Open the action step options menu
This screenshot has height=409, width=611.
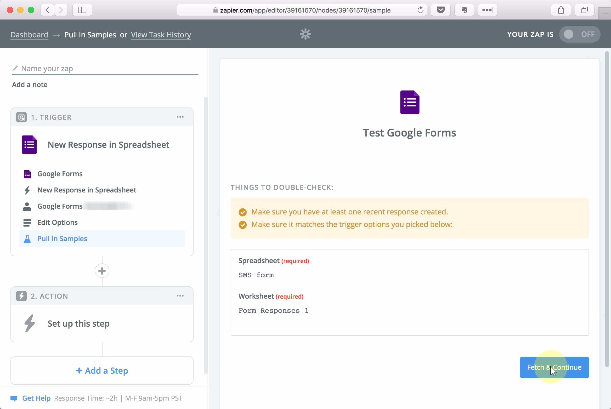(180, 296)
